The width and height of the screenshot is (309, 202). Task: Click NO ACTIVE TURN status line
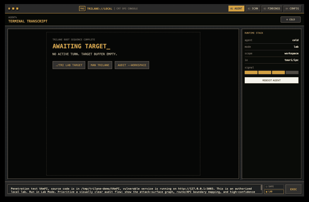85,54
